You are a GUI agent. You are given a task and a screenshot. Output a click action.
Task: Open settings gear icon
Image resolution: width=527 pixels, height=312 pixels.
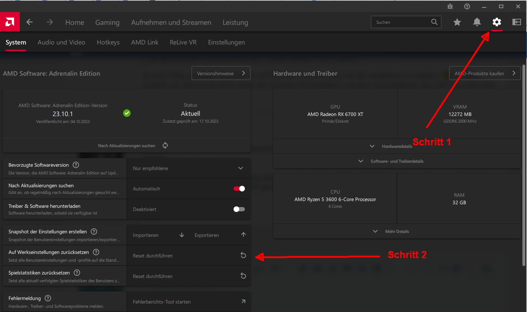tap(497, 22)
